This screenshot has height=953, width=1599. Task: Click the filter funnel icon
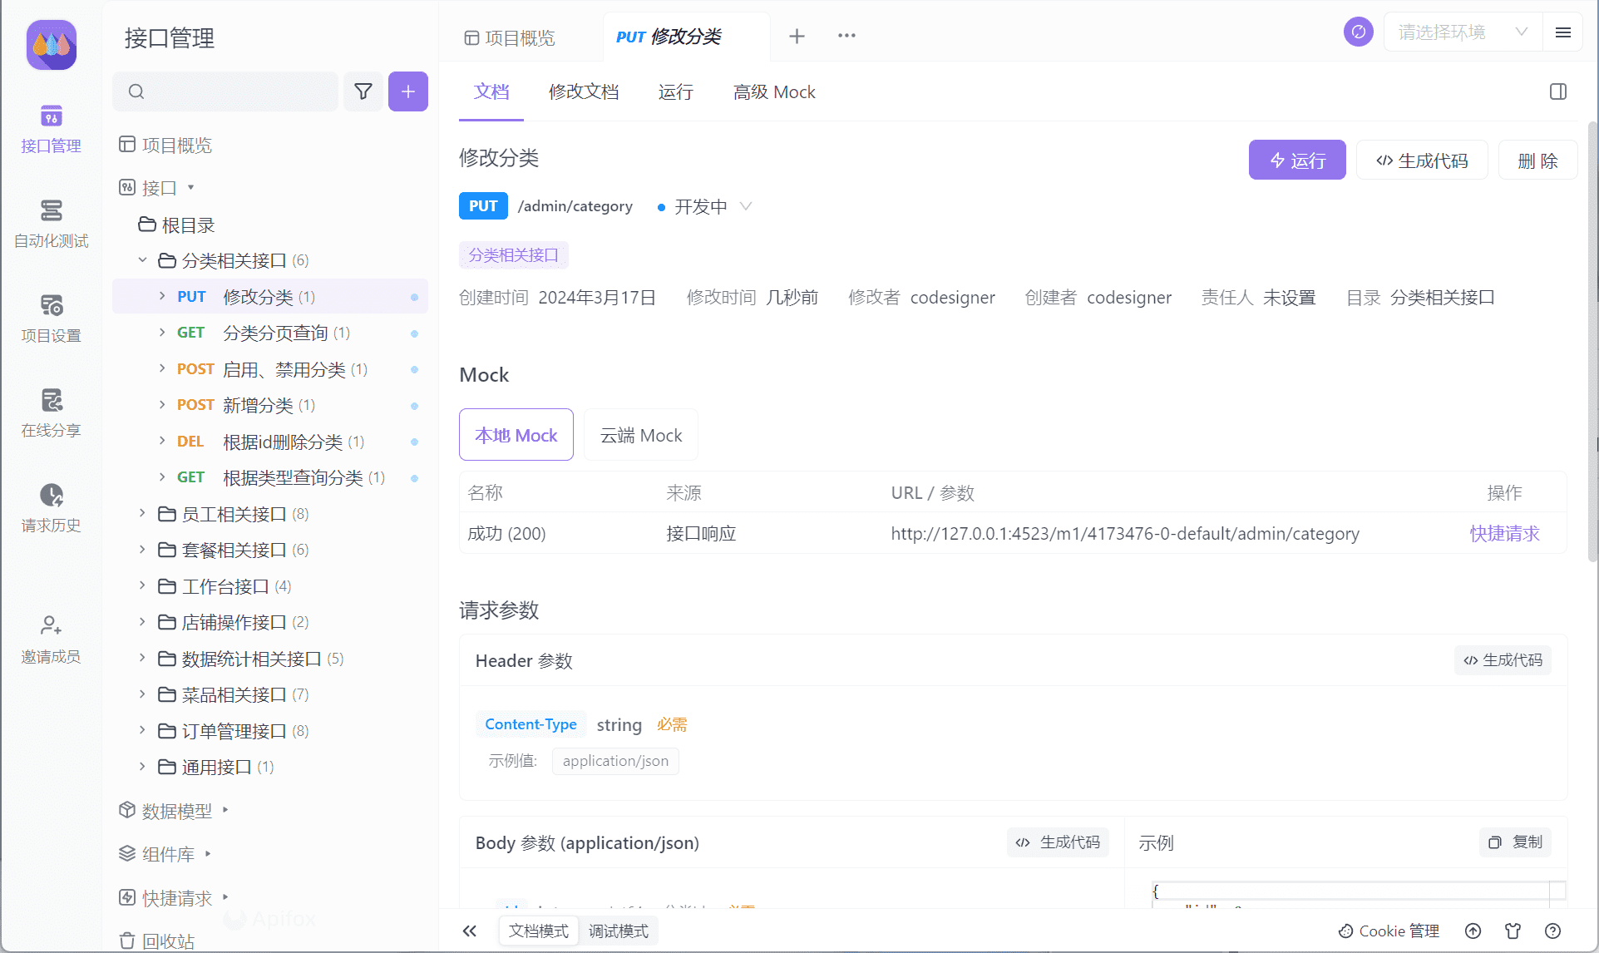363,91
